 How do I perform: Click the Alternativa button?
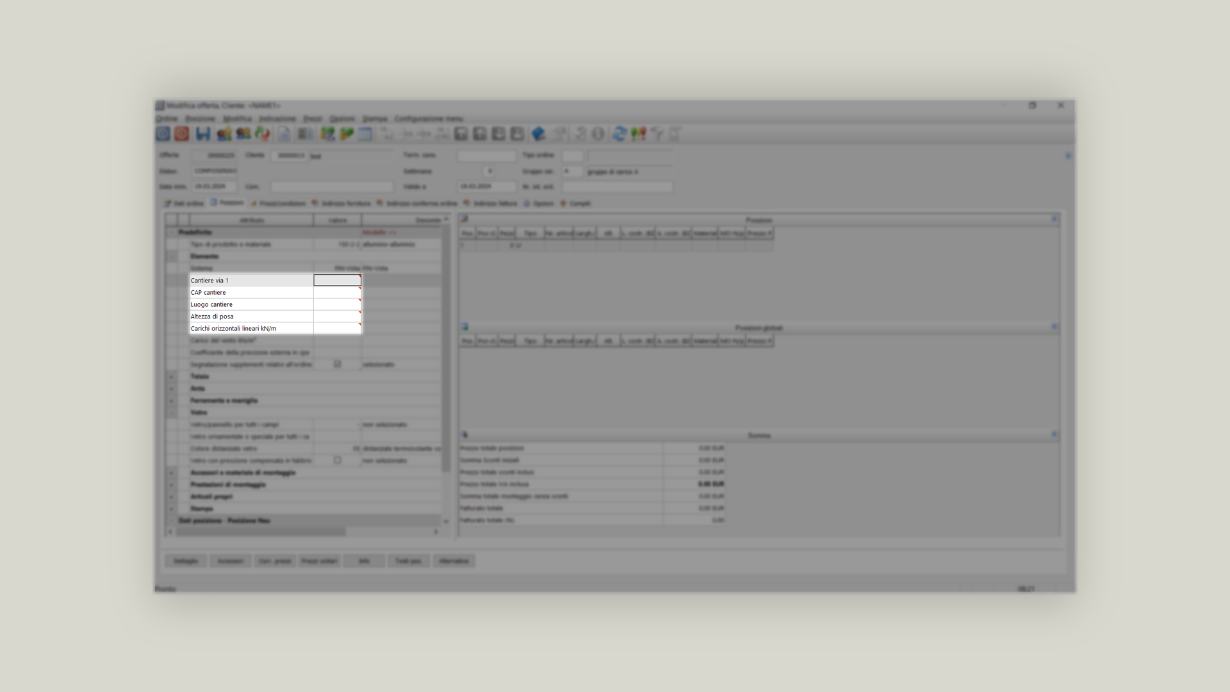pos(454,561)
